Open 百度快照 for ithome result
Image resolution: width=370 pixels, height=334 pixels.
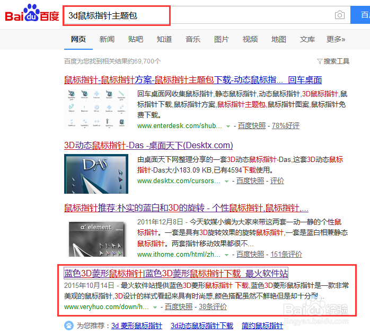(x=250, y=255)
